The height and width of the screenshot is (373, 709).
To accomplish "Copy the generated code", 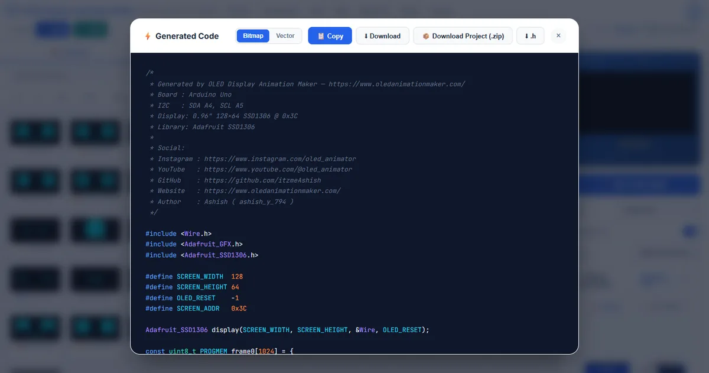I will (330, 36).
